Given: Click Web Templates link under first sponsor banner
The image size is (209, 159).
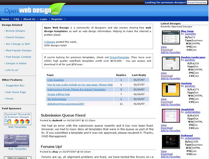Looking at the screenshot, I should coord(17,127).
